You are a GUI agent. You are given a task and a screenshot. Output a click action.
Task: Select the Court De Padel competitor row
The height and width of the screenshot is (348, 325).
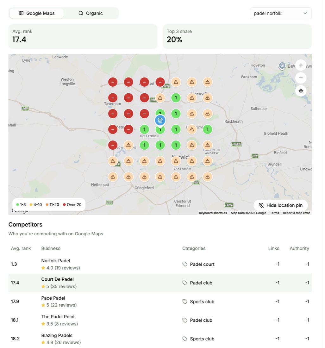point(160,283)
